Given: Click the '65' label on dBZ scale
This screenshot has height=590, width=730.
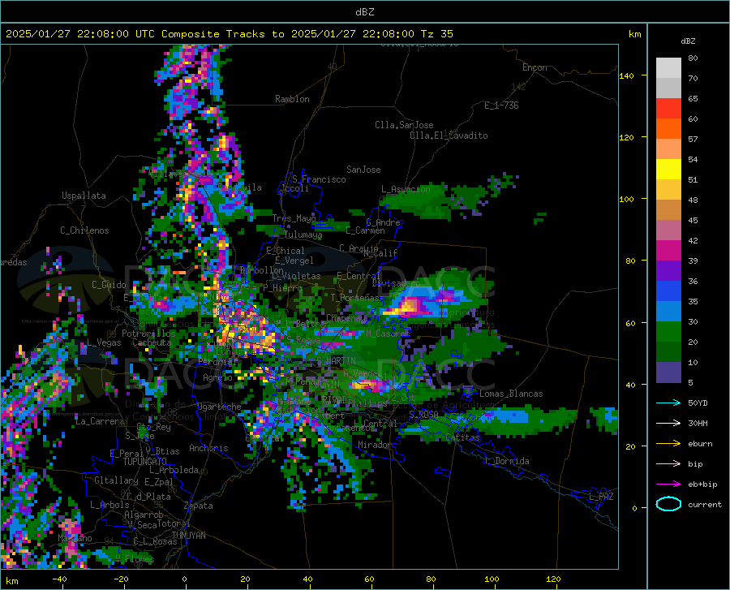Looking at the screenshot, I should pyautogui.click(x=693, y=99).
